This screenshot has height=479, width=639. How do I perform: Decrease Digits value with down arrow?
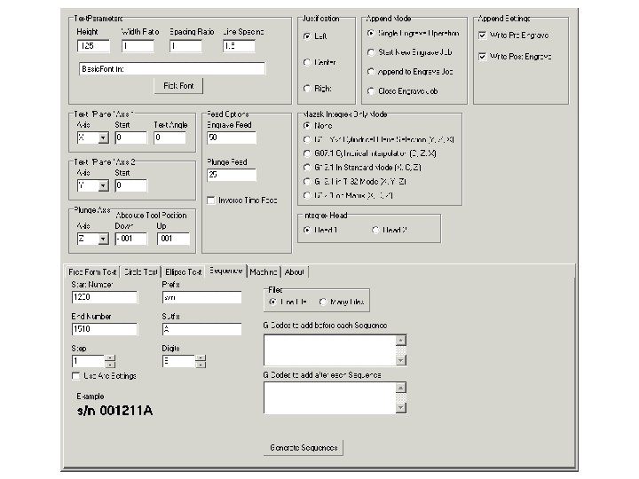201,365
